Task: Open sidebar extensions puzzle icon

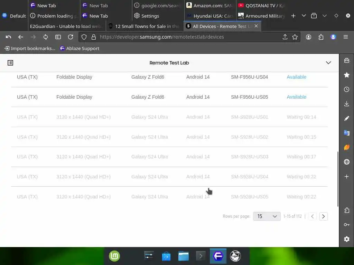Action: pos(347,210)
